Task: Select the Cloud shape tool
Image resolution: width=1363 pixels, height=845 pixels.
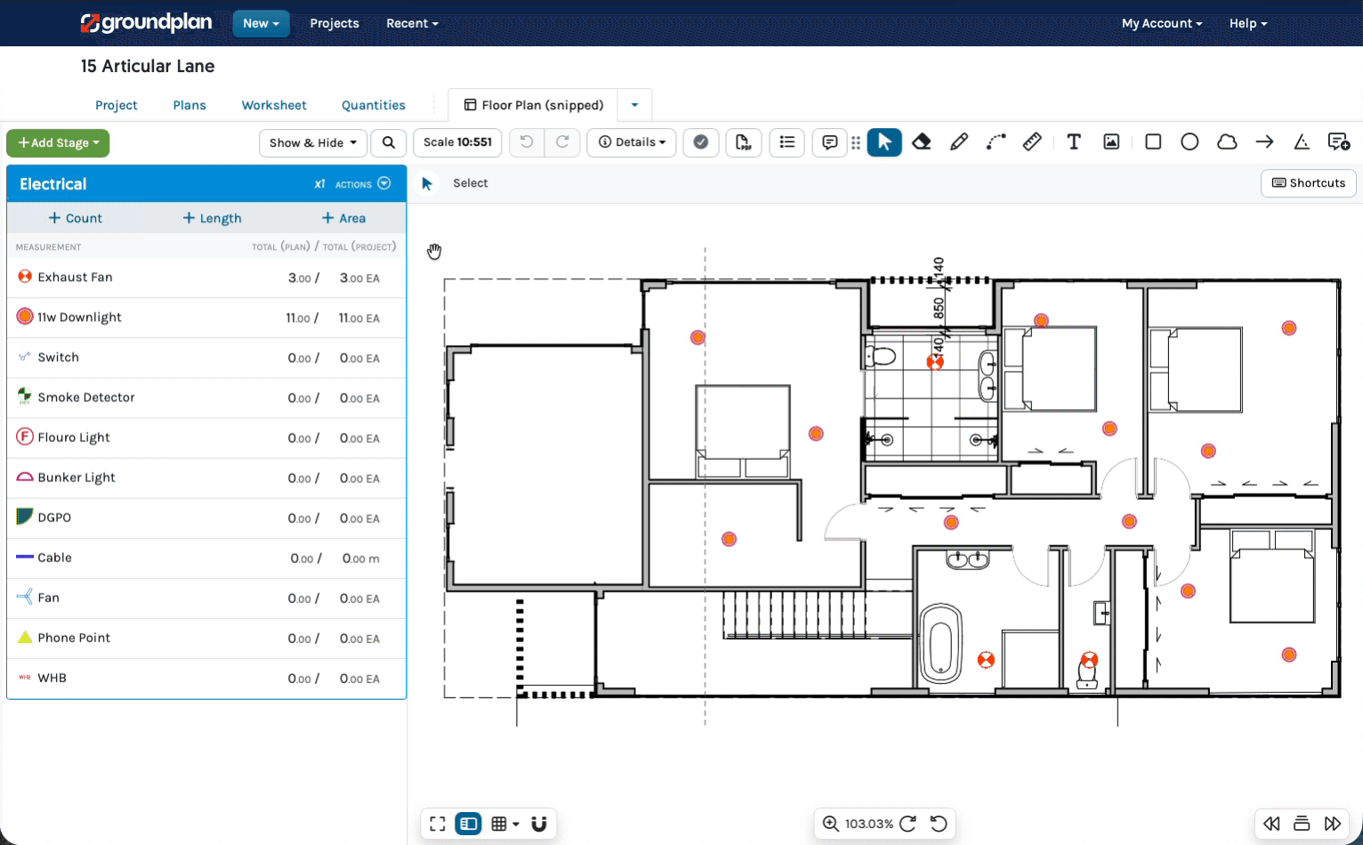Action: tap(1227, 142)
